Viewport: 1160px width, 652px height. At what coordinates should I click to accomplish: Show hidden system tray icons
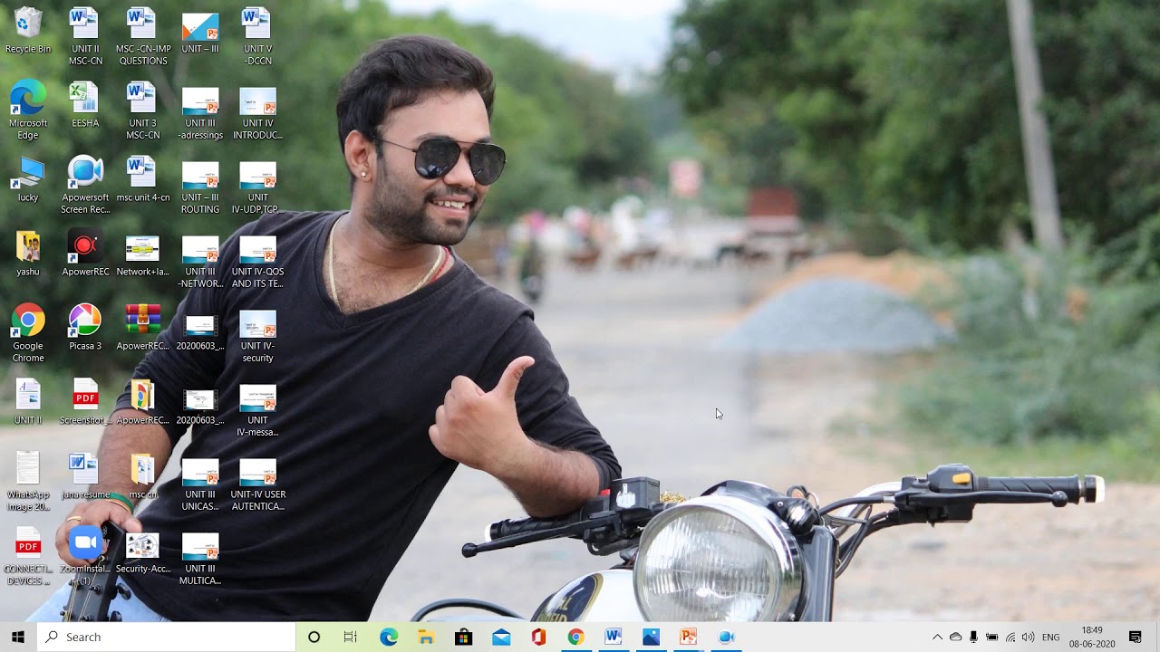tap(937, 638)
